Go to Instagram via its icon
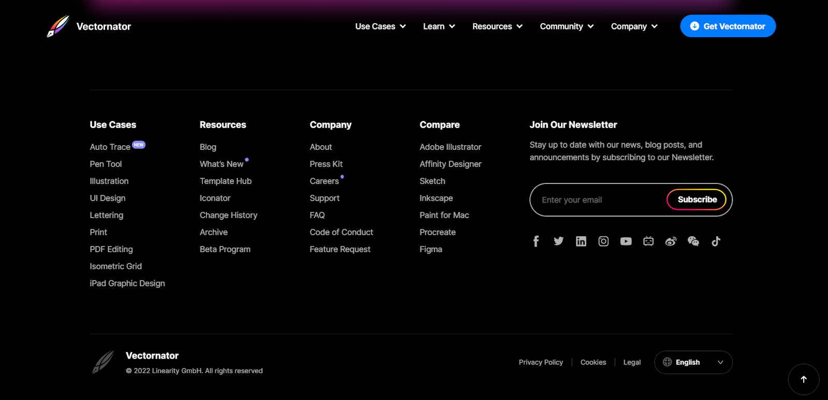Screen dimensions: 828x400 603,241
